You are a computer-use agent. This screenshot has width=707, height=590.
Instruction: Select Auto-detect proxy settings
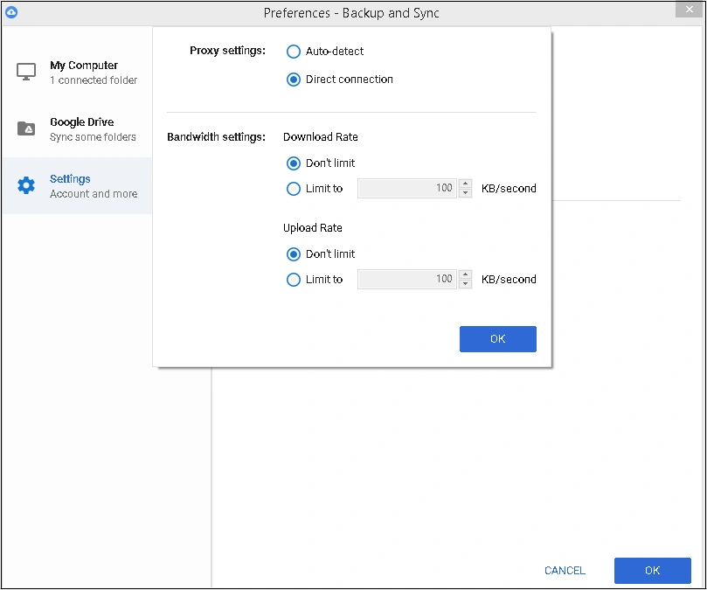(x=293, y=52)
